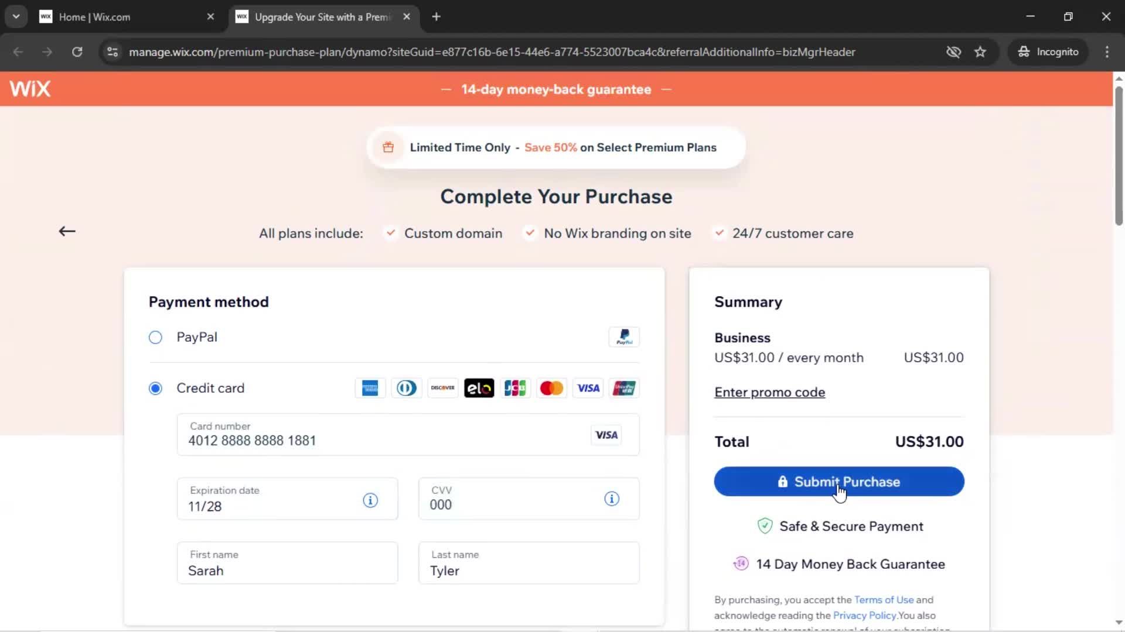Click Submit Purchase button
The width and height of the screenshot is (1125, 632).
coord(839,482)
